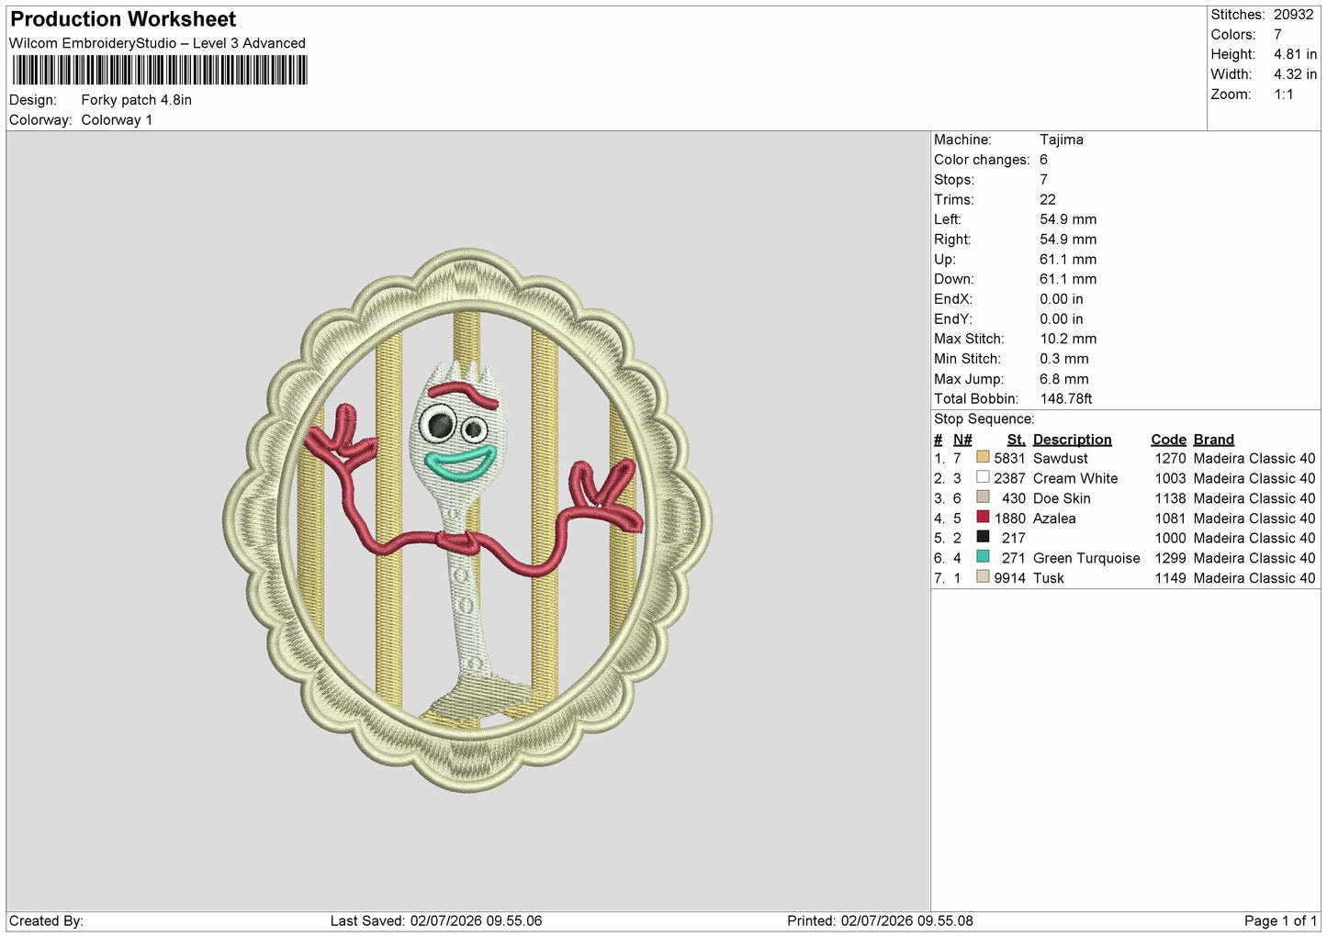Click the design name 'Forky patch 4.8in'

tap(136, 100)
